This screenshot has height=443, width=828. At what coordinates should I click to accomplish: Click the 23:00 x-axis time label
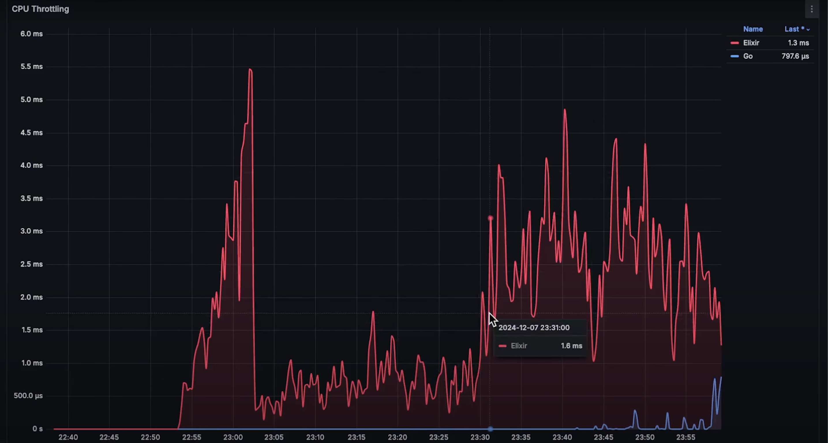[x=233, y=437]
